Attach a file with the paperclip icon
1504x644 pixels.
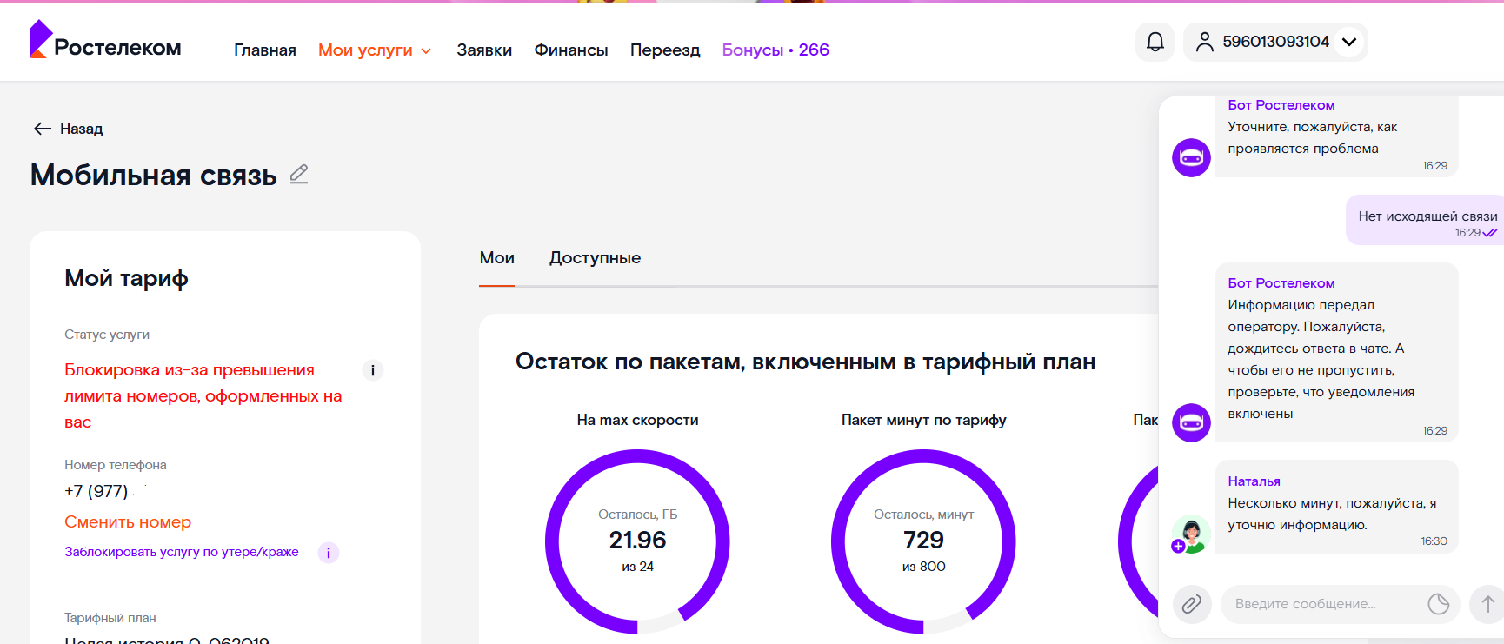[1192, 604]
